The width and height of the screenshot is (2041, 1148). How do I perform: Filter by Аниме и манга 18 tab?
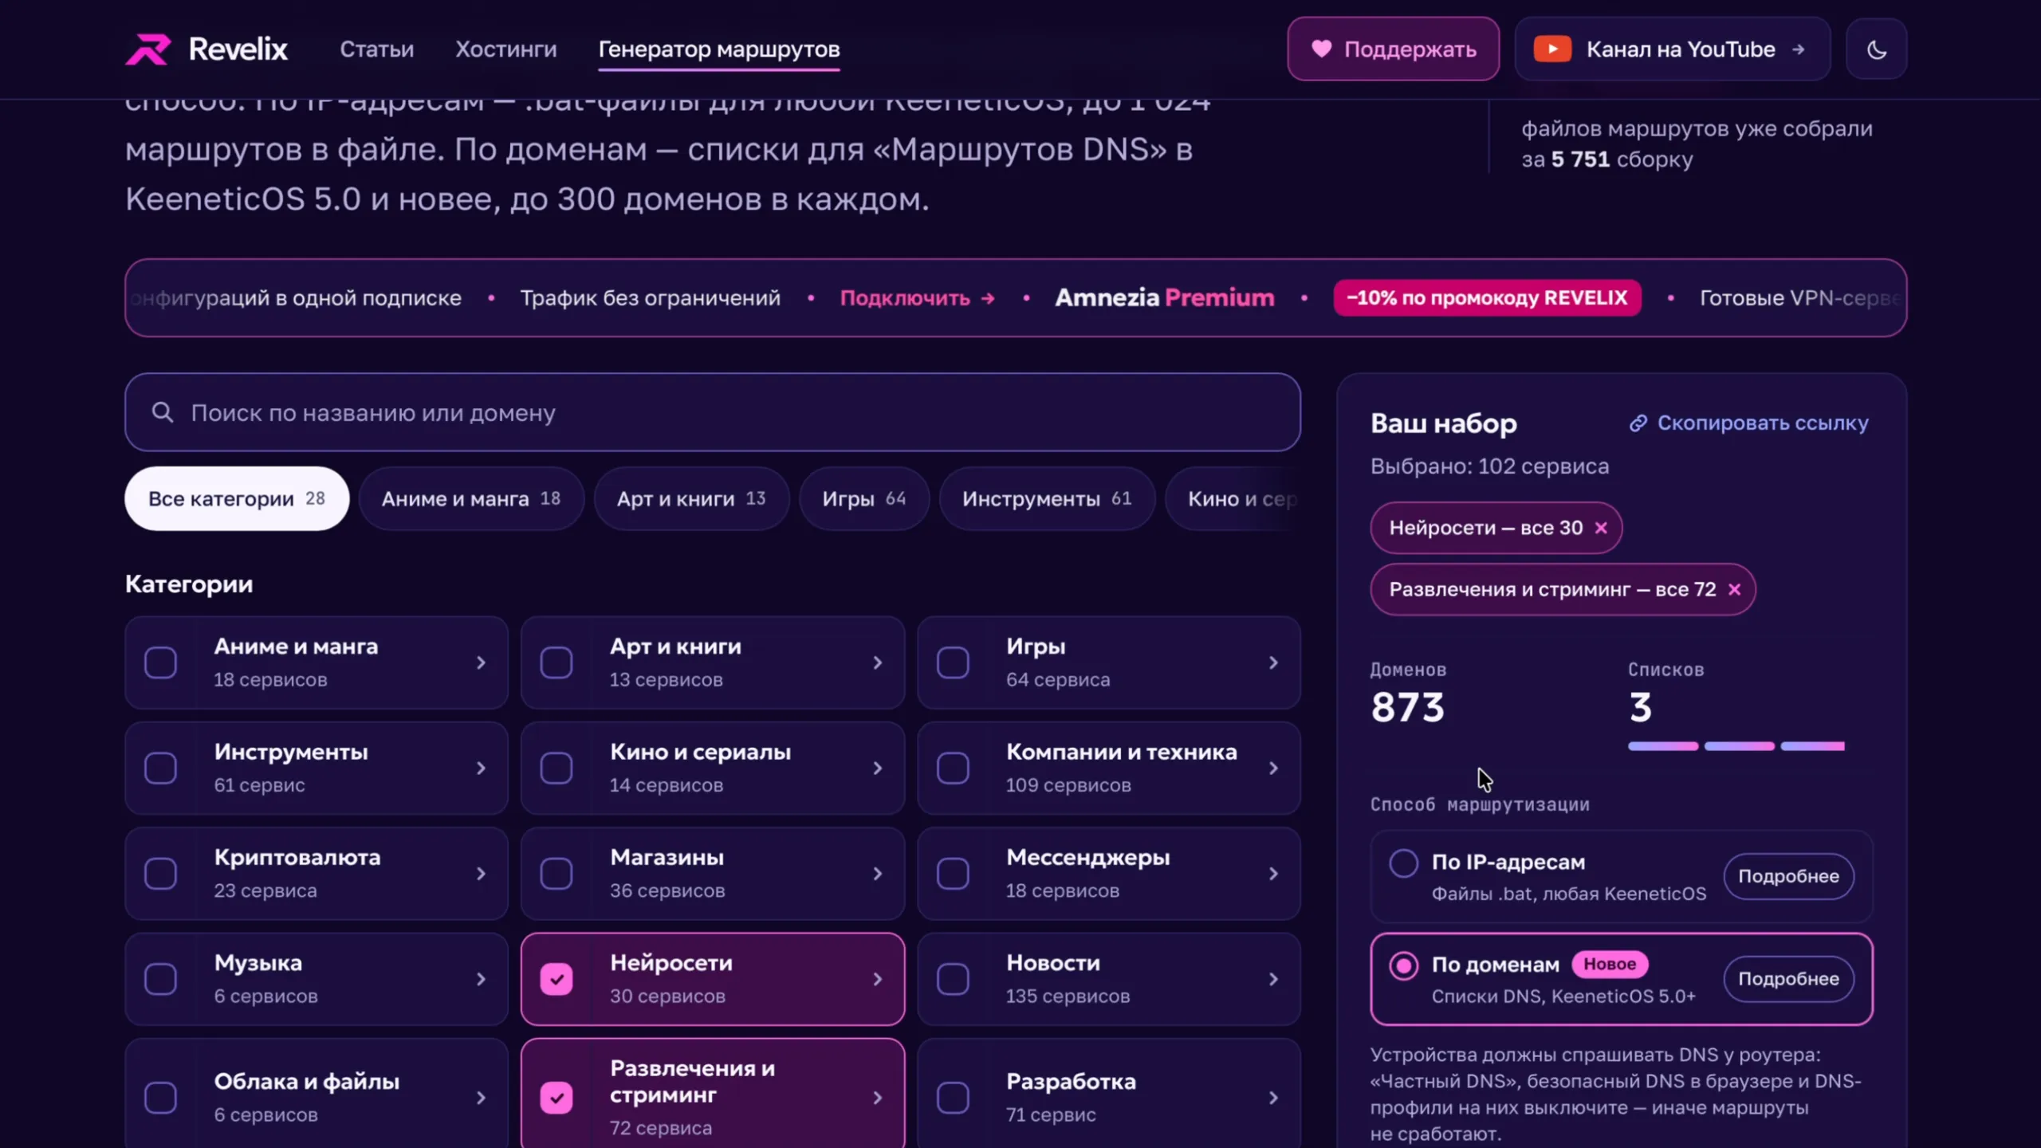471,498
